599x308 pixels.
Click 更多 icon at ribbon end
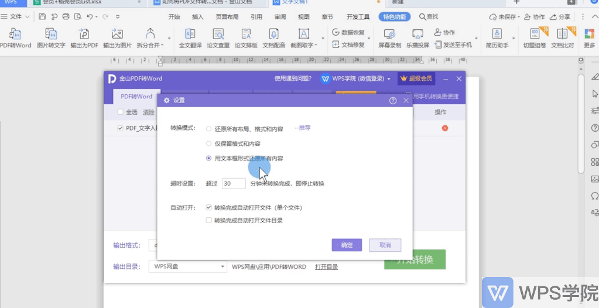590,38
